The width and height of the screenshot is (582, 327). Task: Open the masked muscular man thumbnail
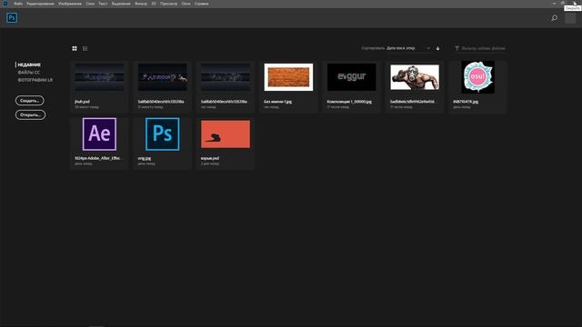tap(415, 77)
